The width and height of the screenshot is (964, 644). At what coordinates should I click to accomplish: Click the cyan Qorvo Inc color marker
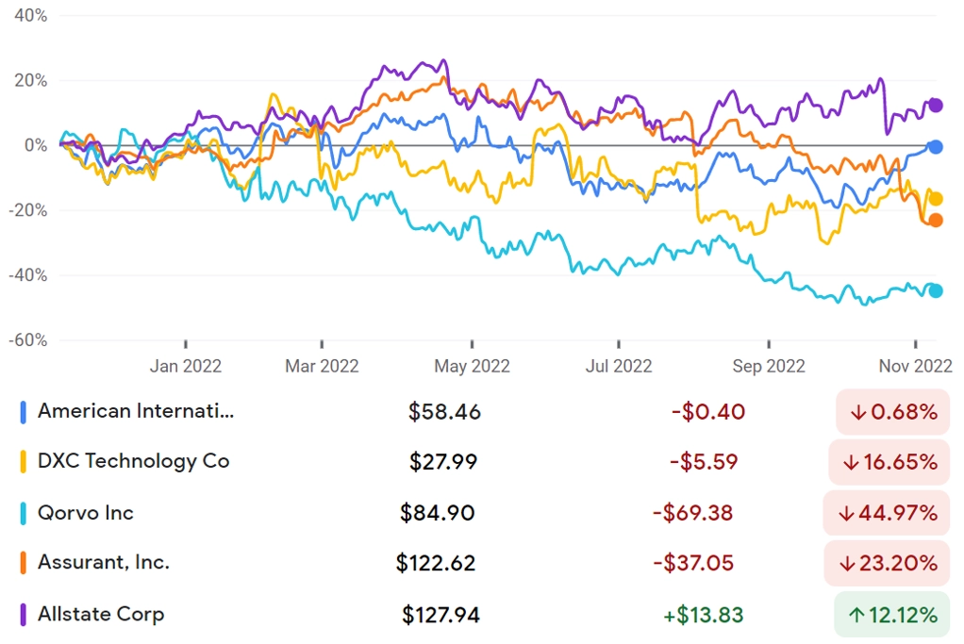coord(24,513)
